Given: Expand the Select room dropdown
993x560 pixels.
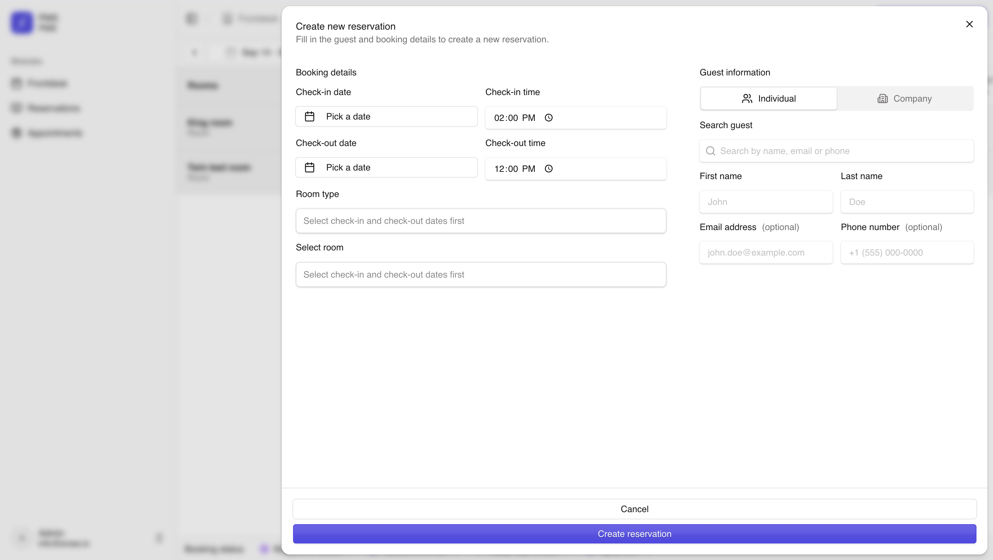Looking at the screenshot, I should [481, 274].
